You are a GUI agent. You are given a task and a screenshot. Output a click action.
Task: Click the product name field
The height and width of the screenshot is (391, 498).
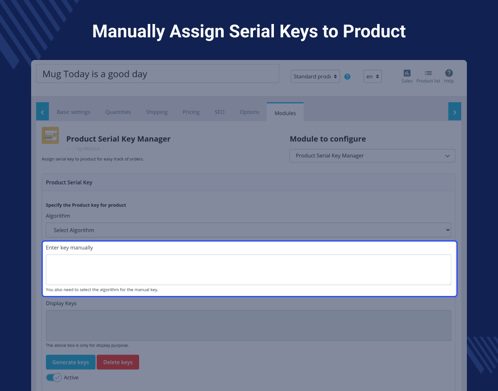157,74
